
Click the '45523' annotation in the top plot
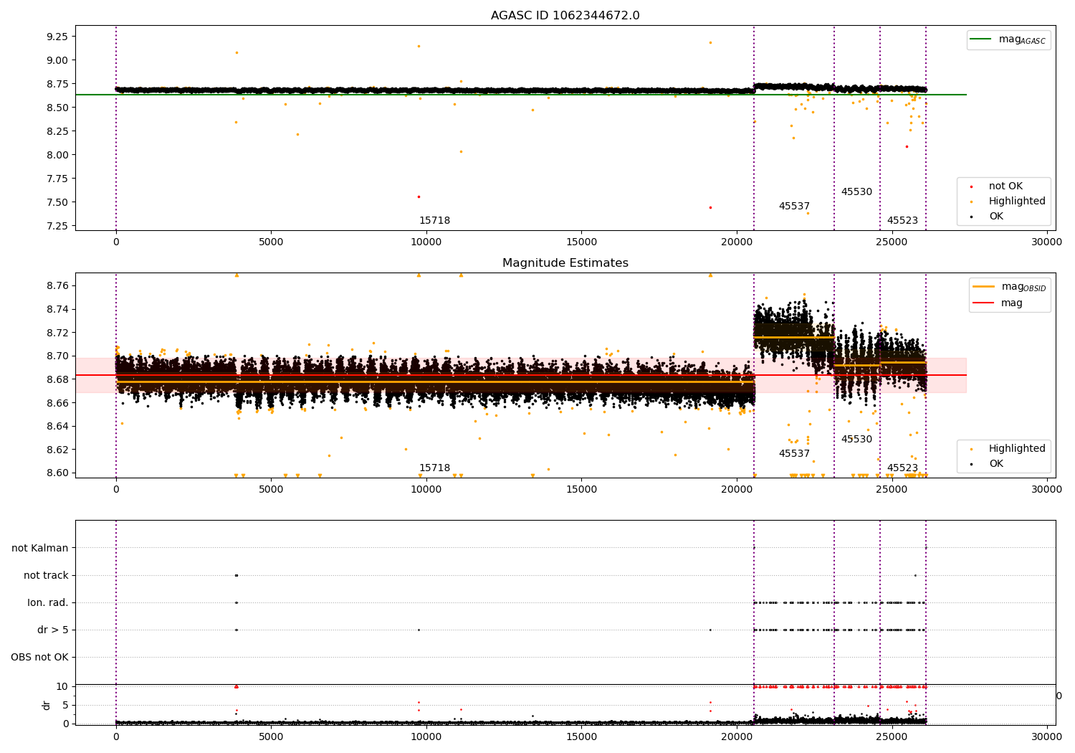tap(902, 221)
